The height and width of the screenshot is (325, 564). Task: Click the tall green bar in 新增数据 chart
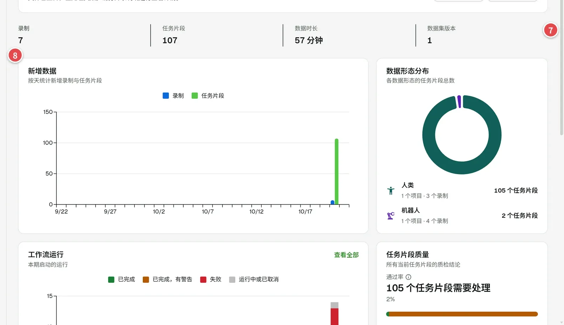[x=337, y=172]
